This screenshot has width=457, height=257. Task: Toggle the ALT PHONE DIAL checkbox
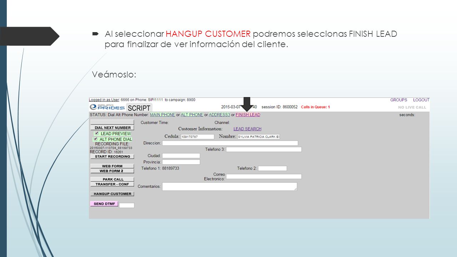coord(96,139)
